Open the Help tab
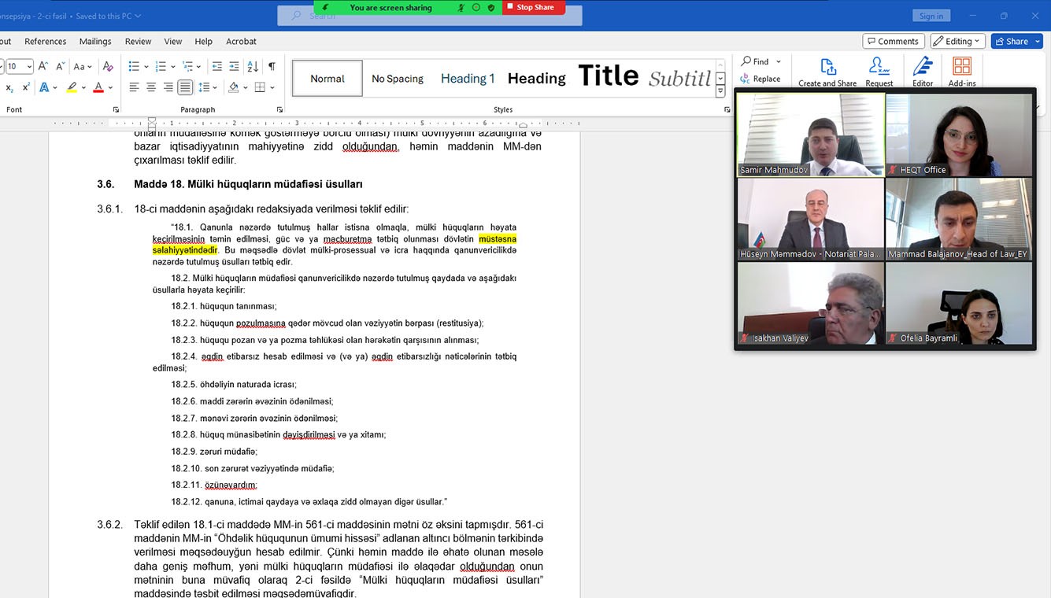Viewport: 1051px width, 598px height. [203, 42]
